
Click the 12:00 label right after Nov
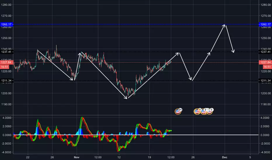98,157
